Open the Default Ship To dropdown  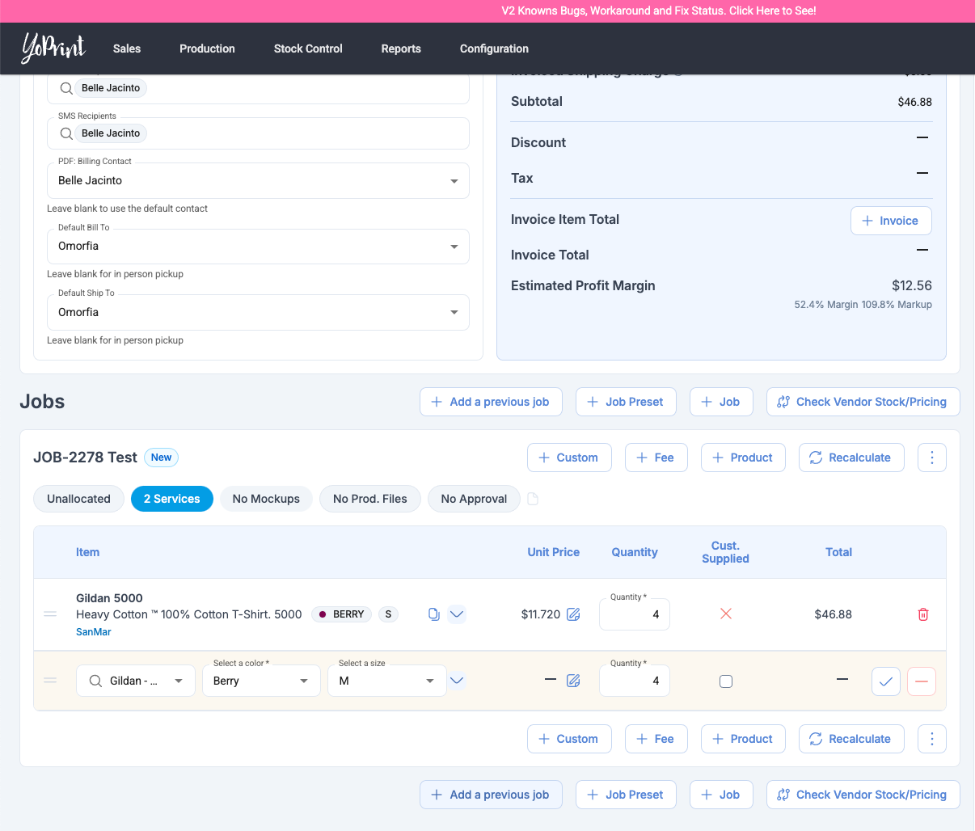[x=258, y=312]
